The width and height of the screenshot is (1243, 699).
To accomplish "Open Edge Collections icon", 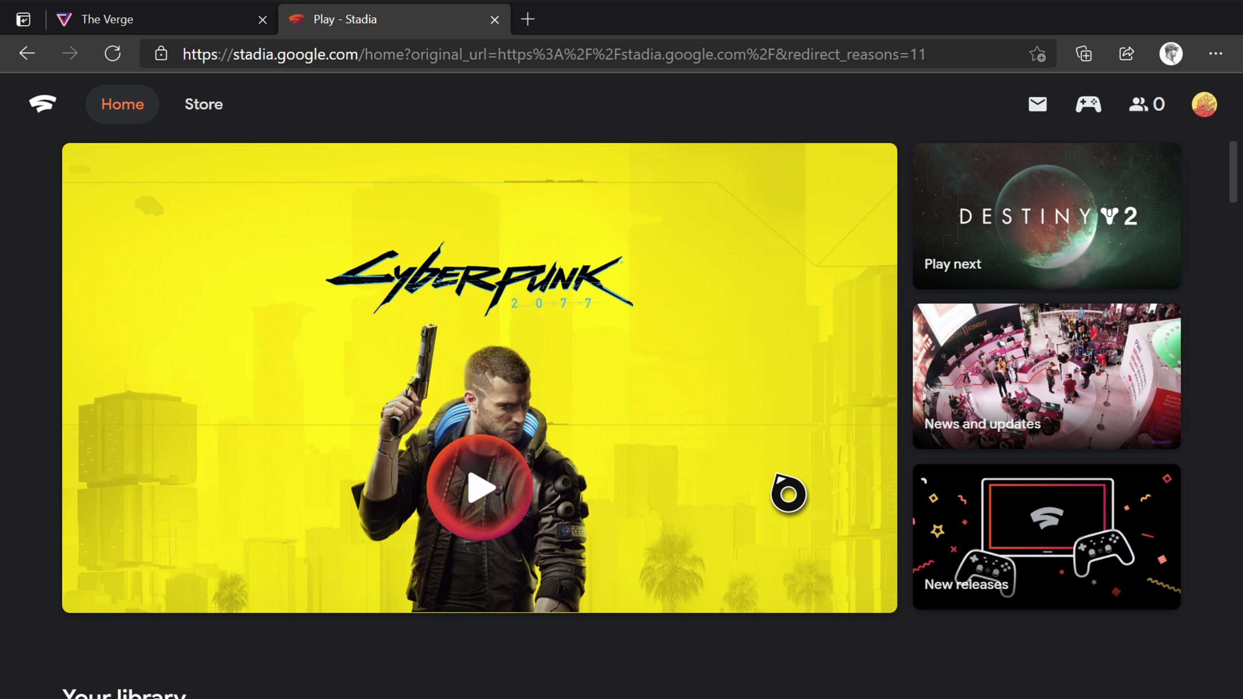I will click(1084, 53).
